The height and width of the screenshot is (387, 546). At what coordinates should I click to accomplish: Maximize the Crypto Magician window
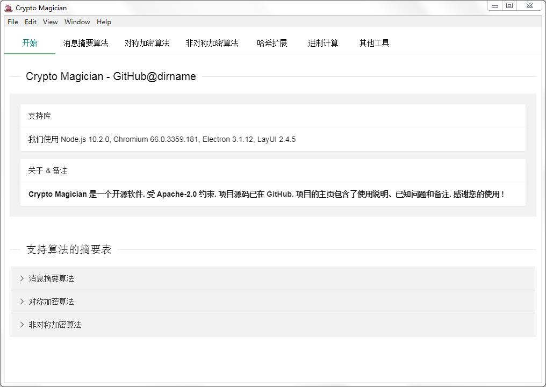coord(509,6)
